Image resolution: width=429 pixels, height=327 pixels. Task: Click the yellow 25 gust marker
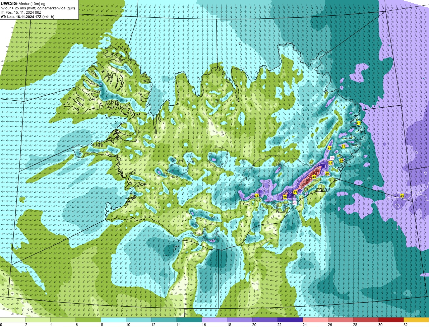[359, 123]
